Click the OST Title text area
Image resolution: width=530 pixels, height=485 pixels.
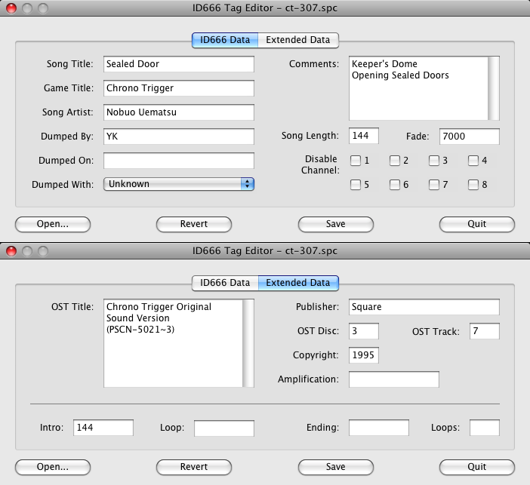tap(173, 343)
